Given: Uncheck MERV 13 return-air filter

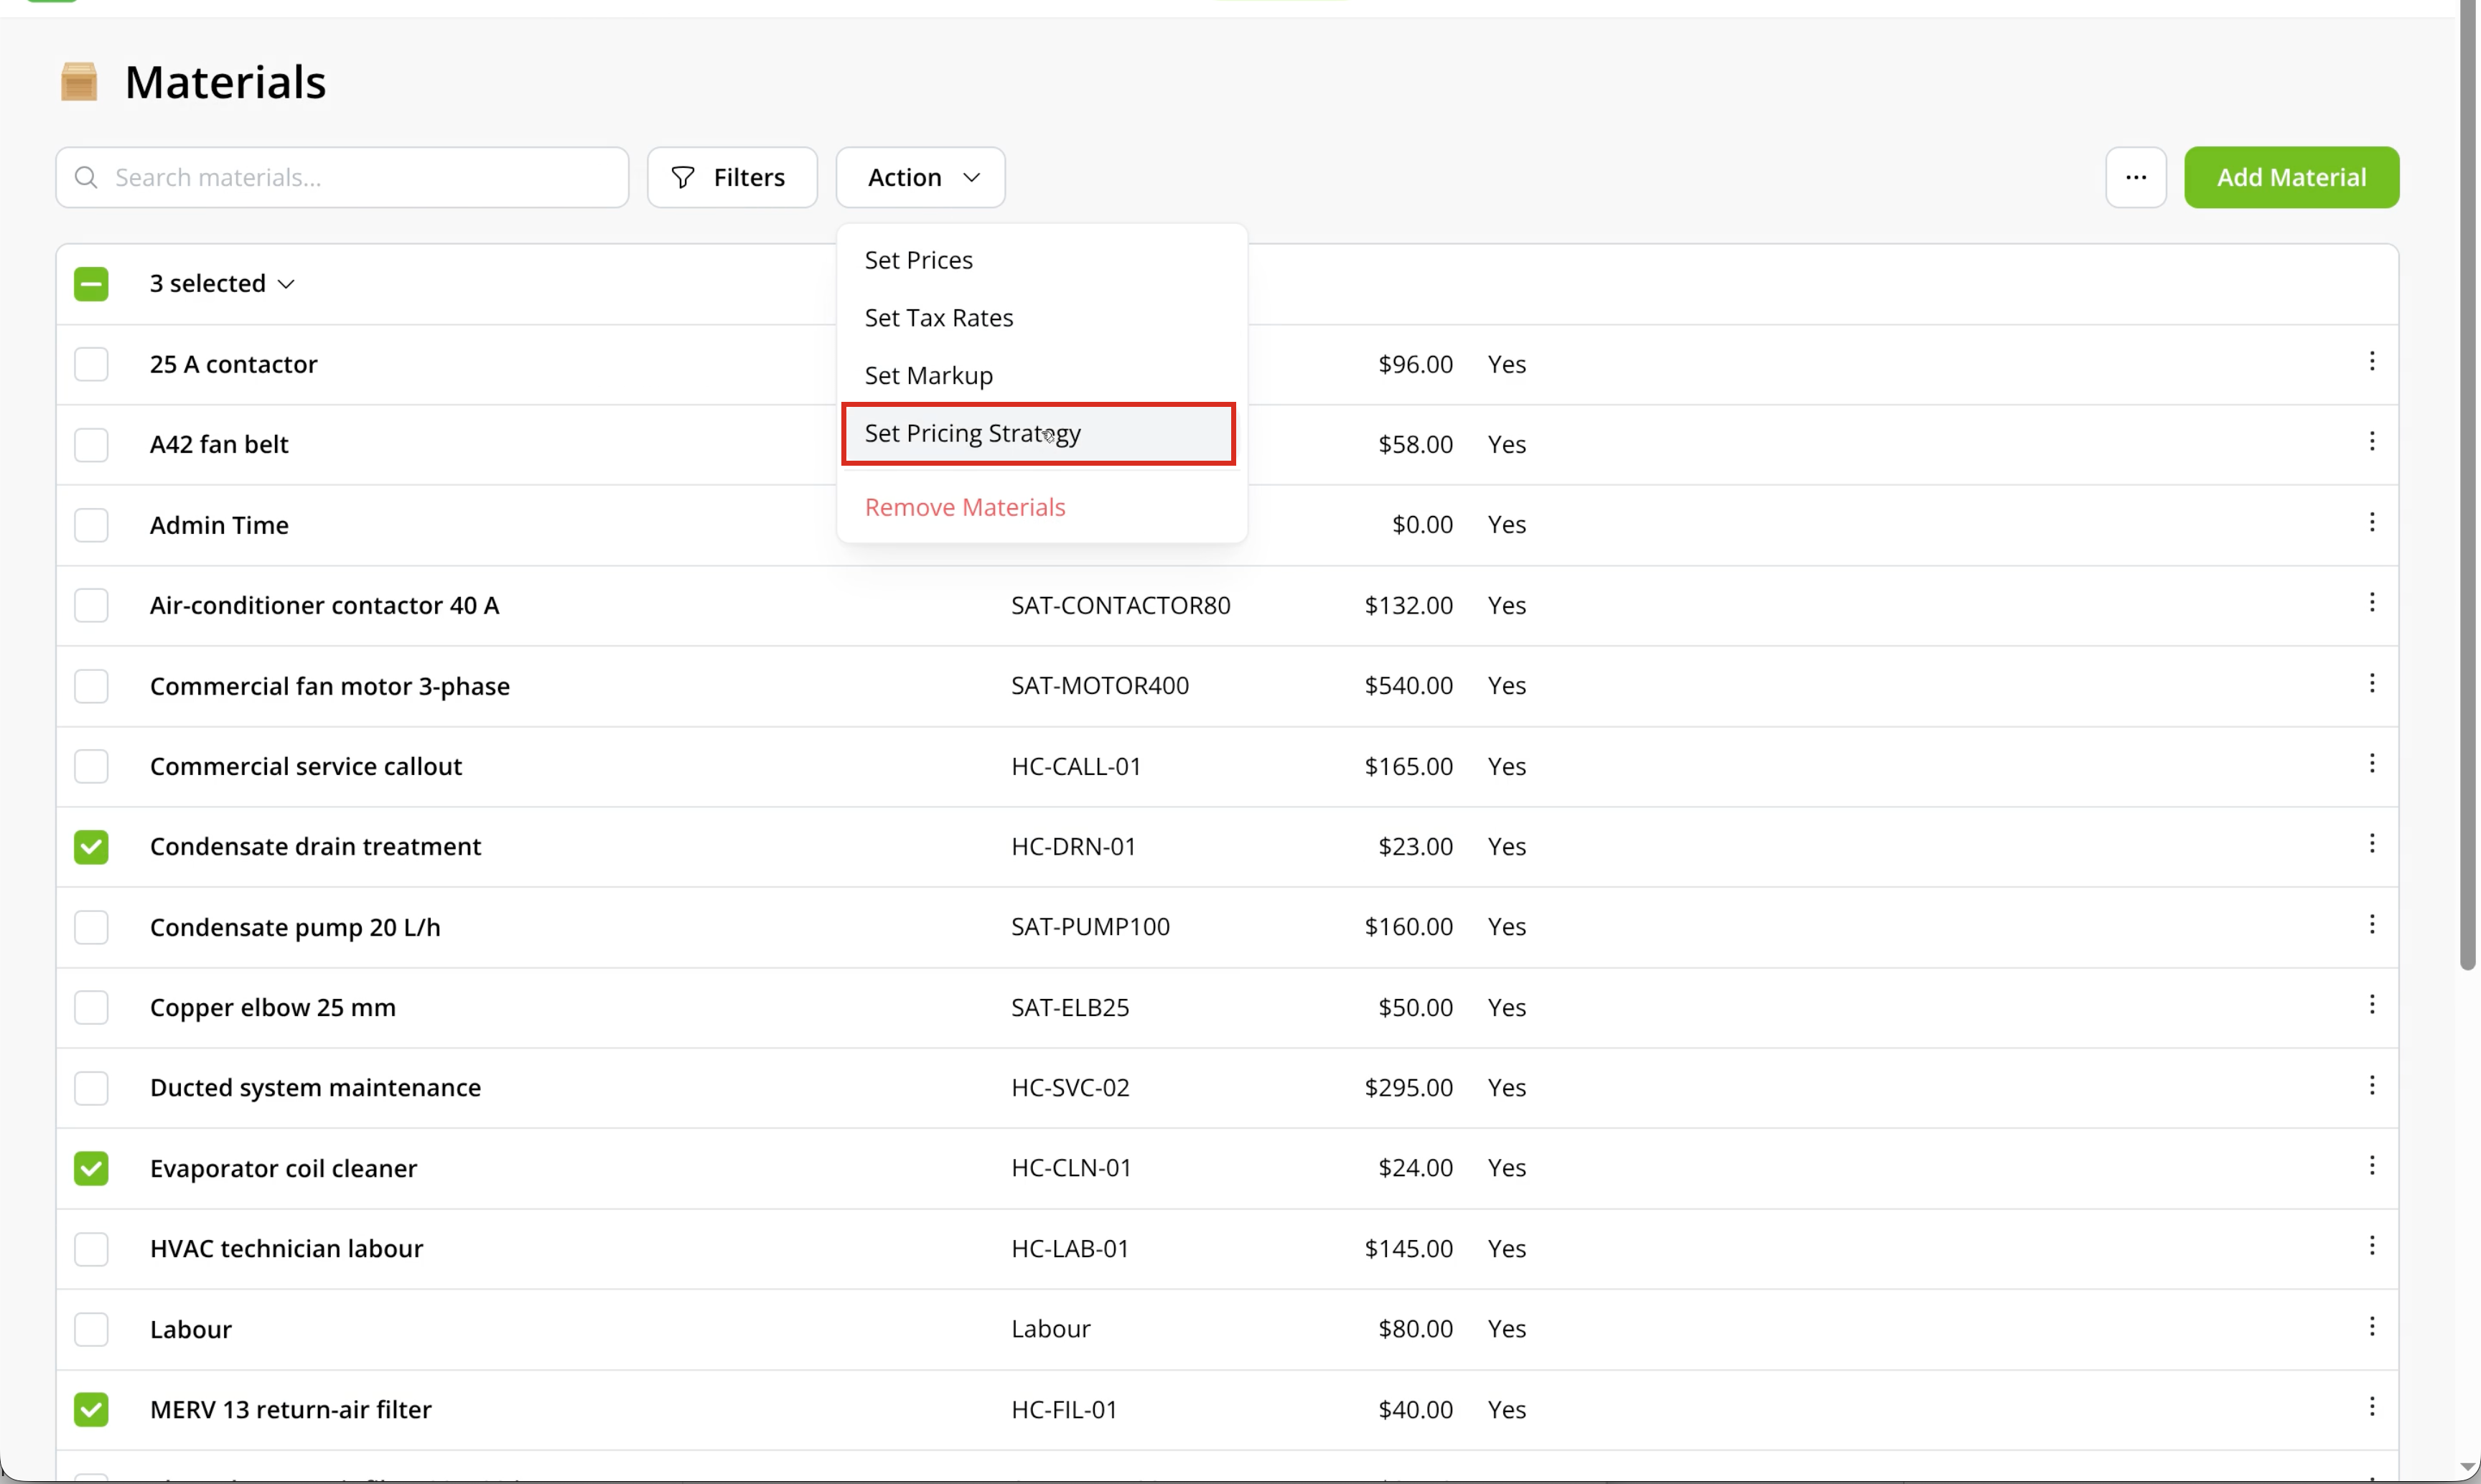Looking at the screenshot, I should pyautogui.click(x=91, y=1410).
